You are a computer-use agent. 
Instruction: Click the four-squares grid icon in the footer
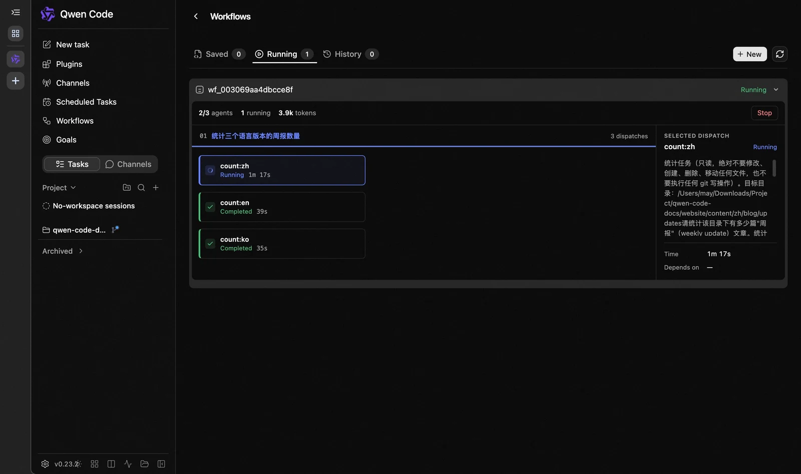tap(95, 464)
